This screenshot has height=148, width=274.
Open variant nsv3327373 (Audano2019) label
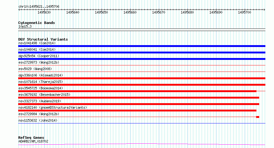click(40, 101)
